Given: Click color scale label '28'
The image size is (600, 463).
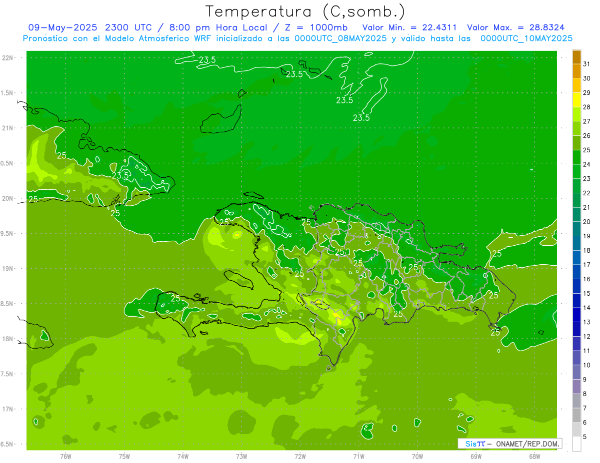Looking at the screenshot, I should [x=587, y=107].
